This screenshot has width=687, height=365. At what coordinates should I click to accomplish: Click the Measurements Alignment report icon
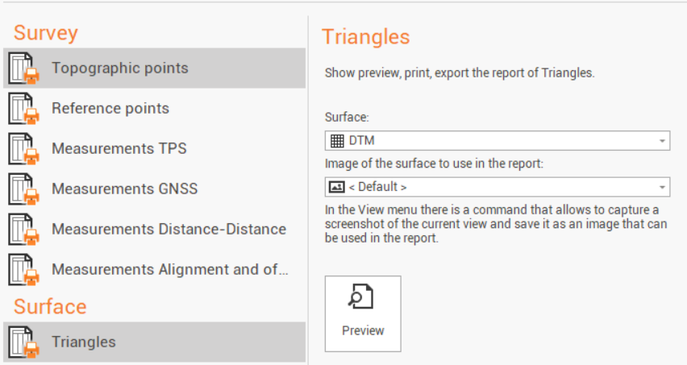coord(24,270)
